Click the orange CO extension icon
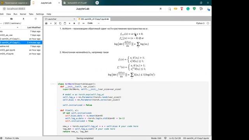Screen dimensions: 249x140 tap(175, 9)
